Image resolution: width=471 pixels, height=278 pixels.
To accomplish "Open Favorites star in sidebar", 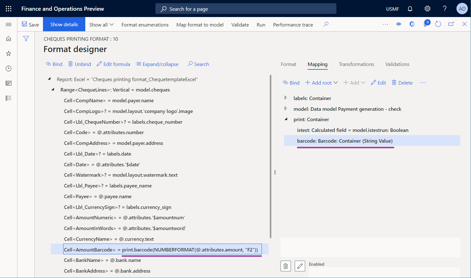I will (9, 54).
